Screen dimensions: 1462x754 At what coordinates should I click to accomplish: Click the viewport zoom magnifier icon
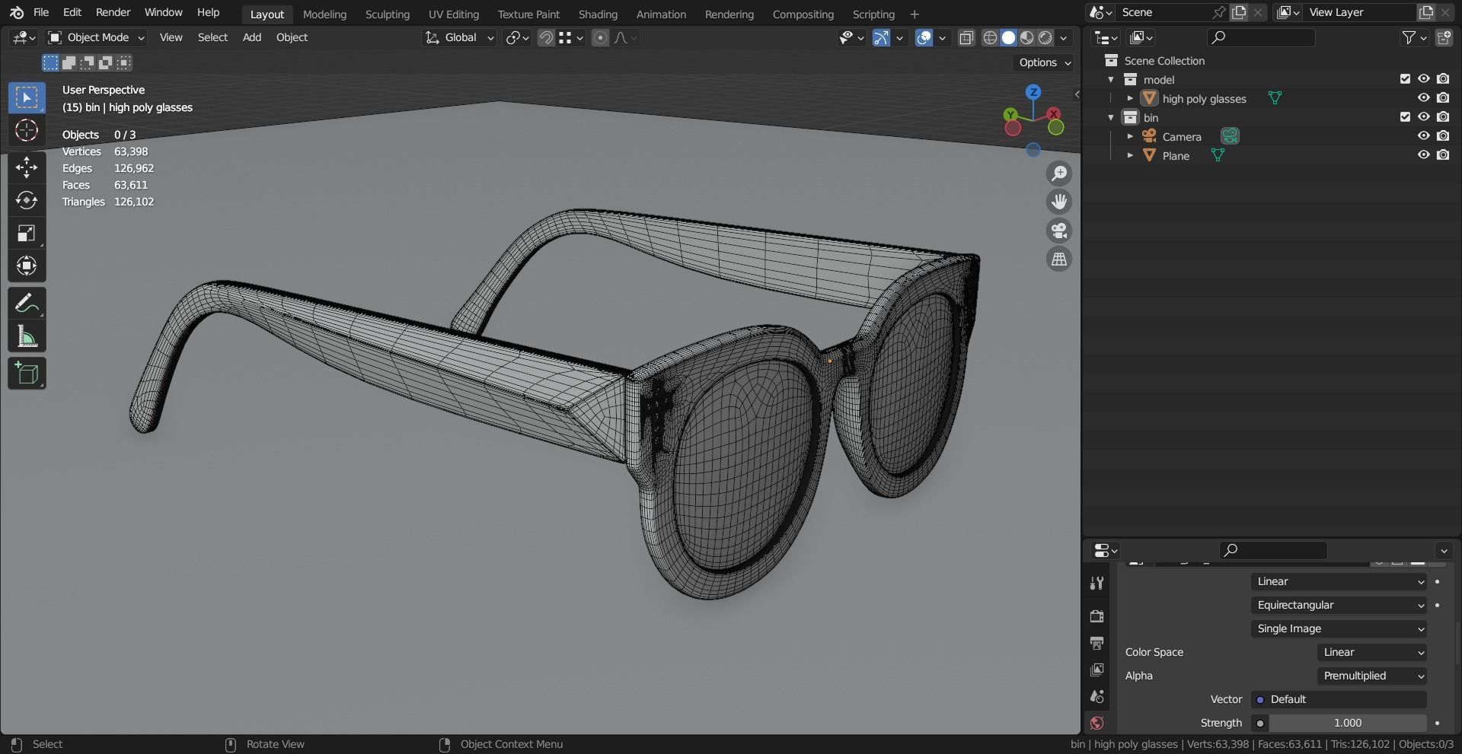pos(1059,173)
